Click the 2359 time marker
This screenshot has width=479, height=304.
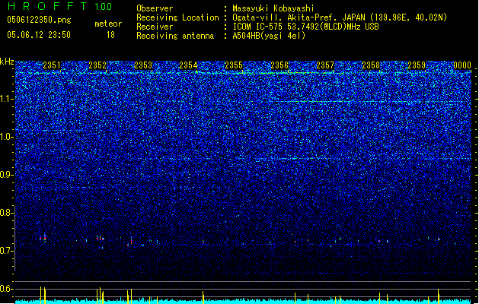pyautogui.click(x=417, y=65)
